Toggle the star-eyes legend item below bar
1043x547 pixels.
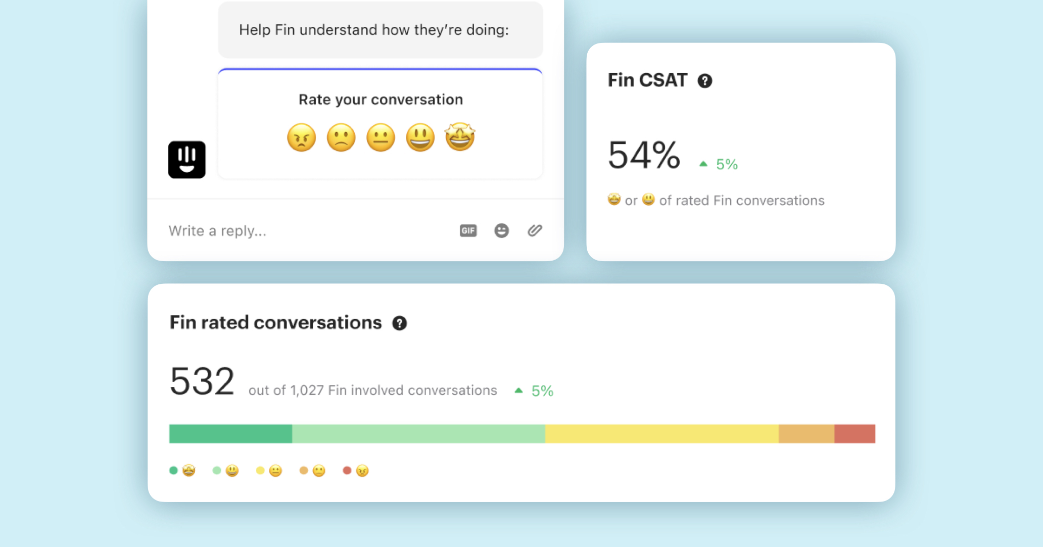tap(182, 471)
